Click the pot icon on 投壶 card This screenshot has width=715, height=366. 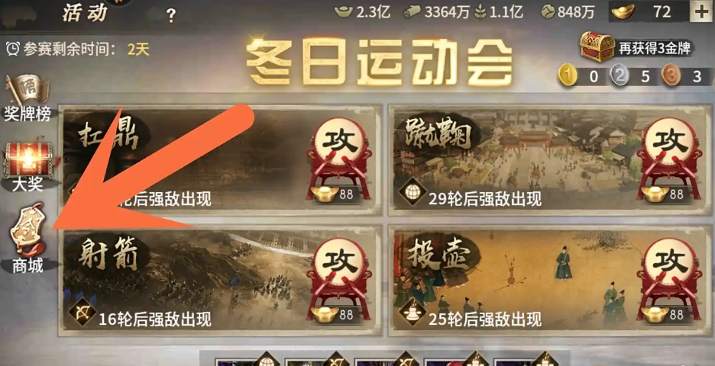click(412, 313)
